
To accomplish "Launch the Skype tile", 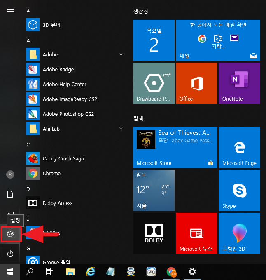I will (x=239, y=191).
